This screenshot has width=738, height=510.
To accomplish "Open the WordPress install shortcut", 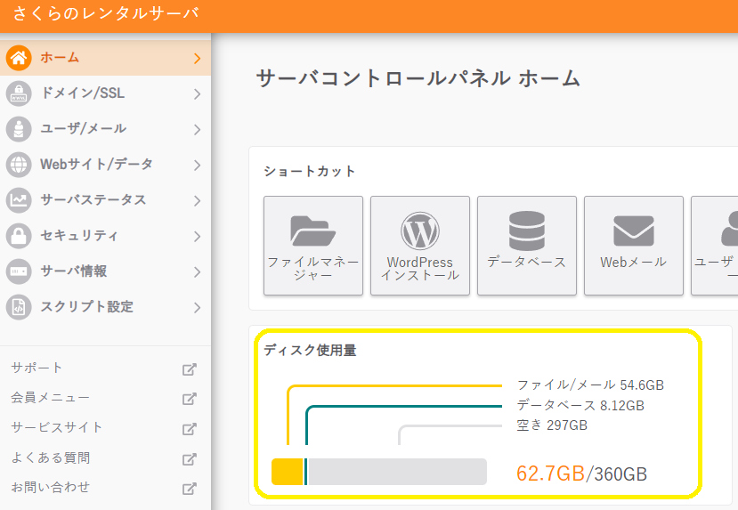I will (420, 246).
